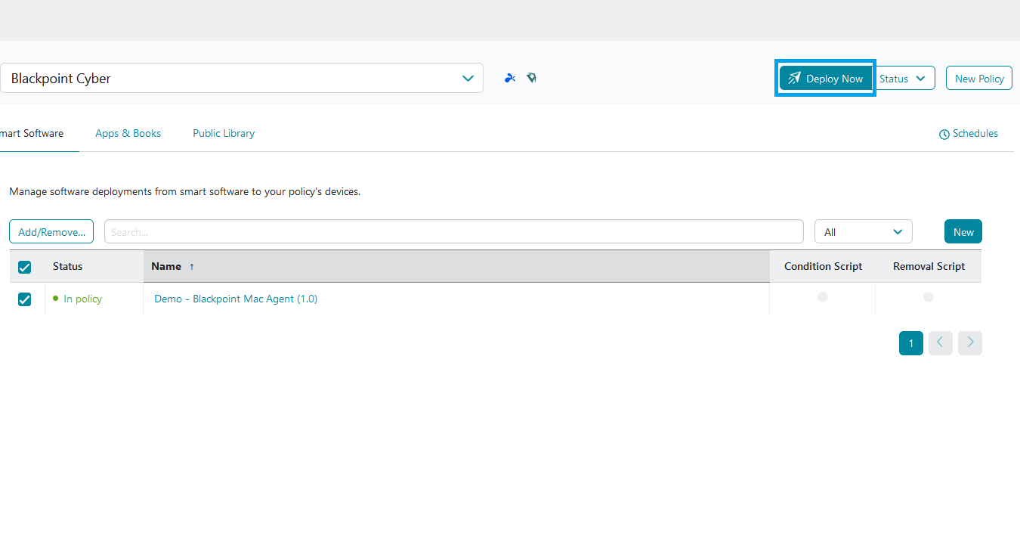The image size is (1020, 539).
Task: Click the Removal Script column header
Action: click(x=929, y=266)
